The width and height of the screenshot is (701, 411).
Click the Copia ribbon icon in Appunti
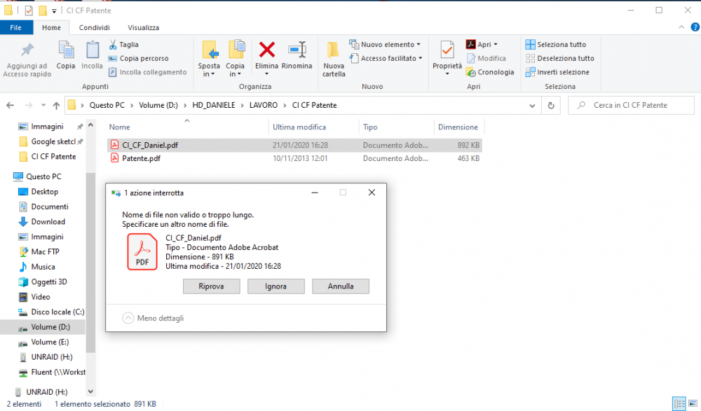(x=66, y=55)
